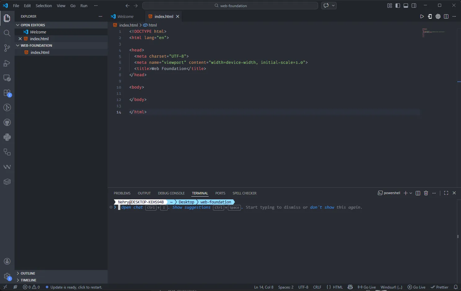Open the Search icon in the activity bar

coord(7,33)
